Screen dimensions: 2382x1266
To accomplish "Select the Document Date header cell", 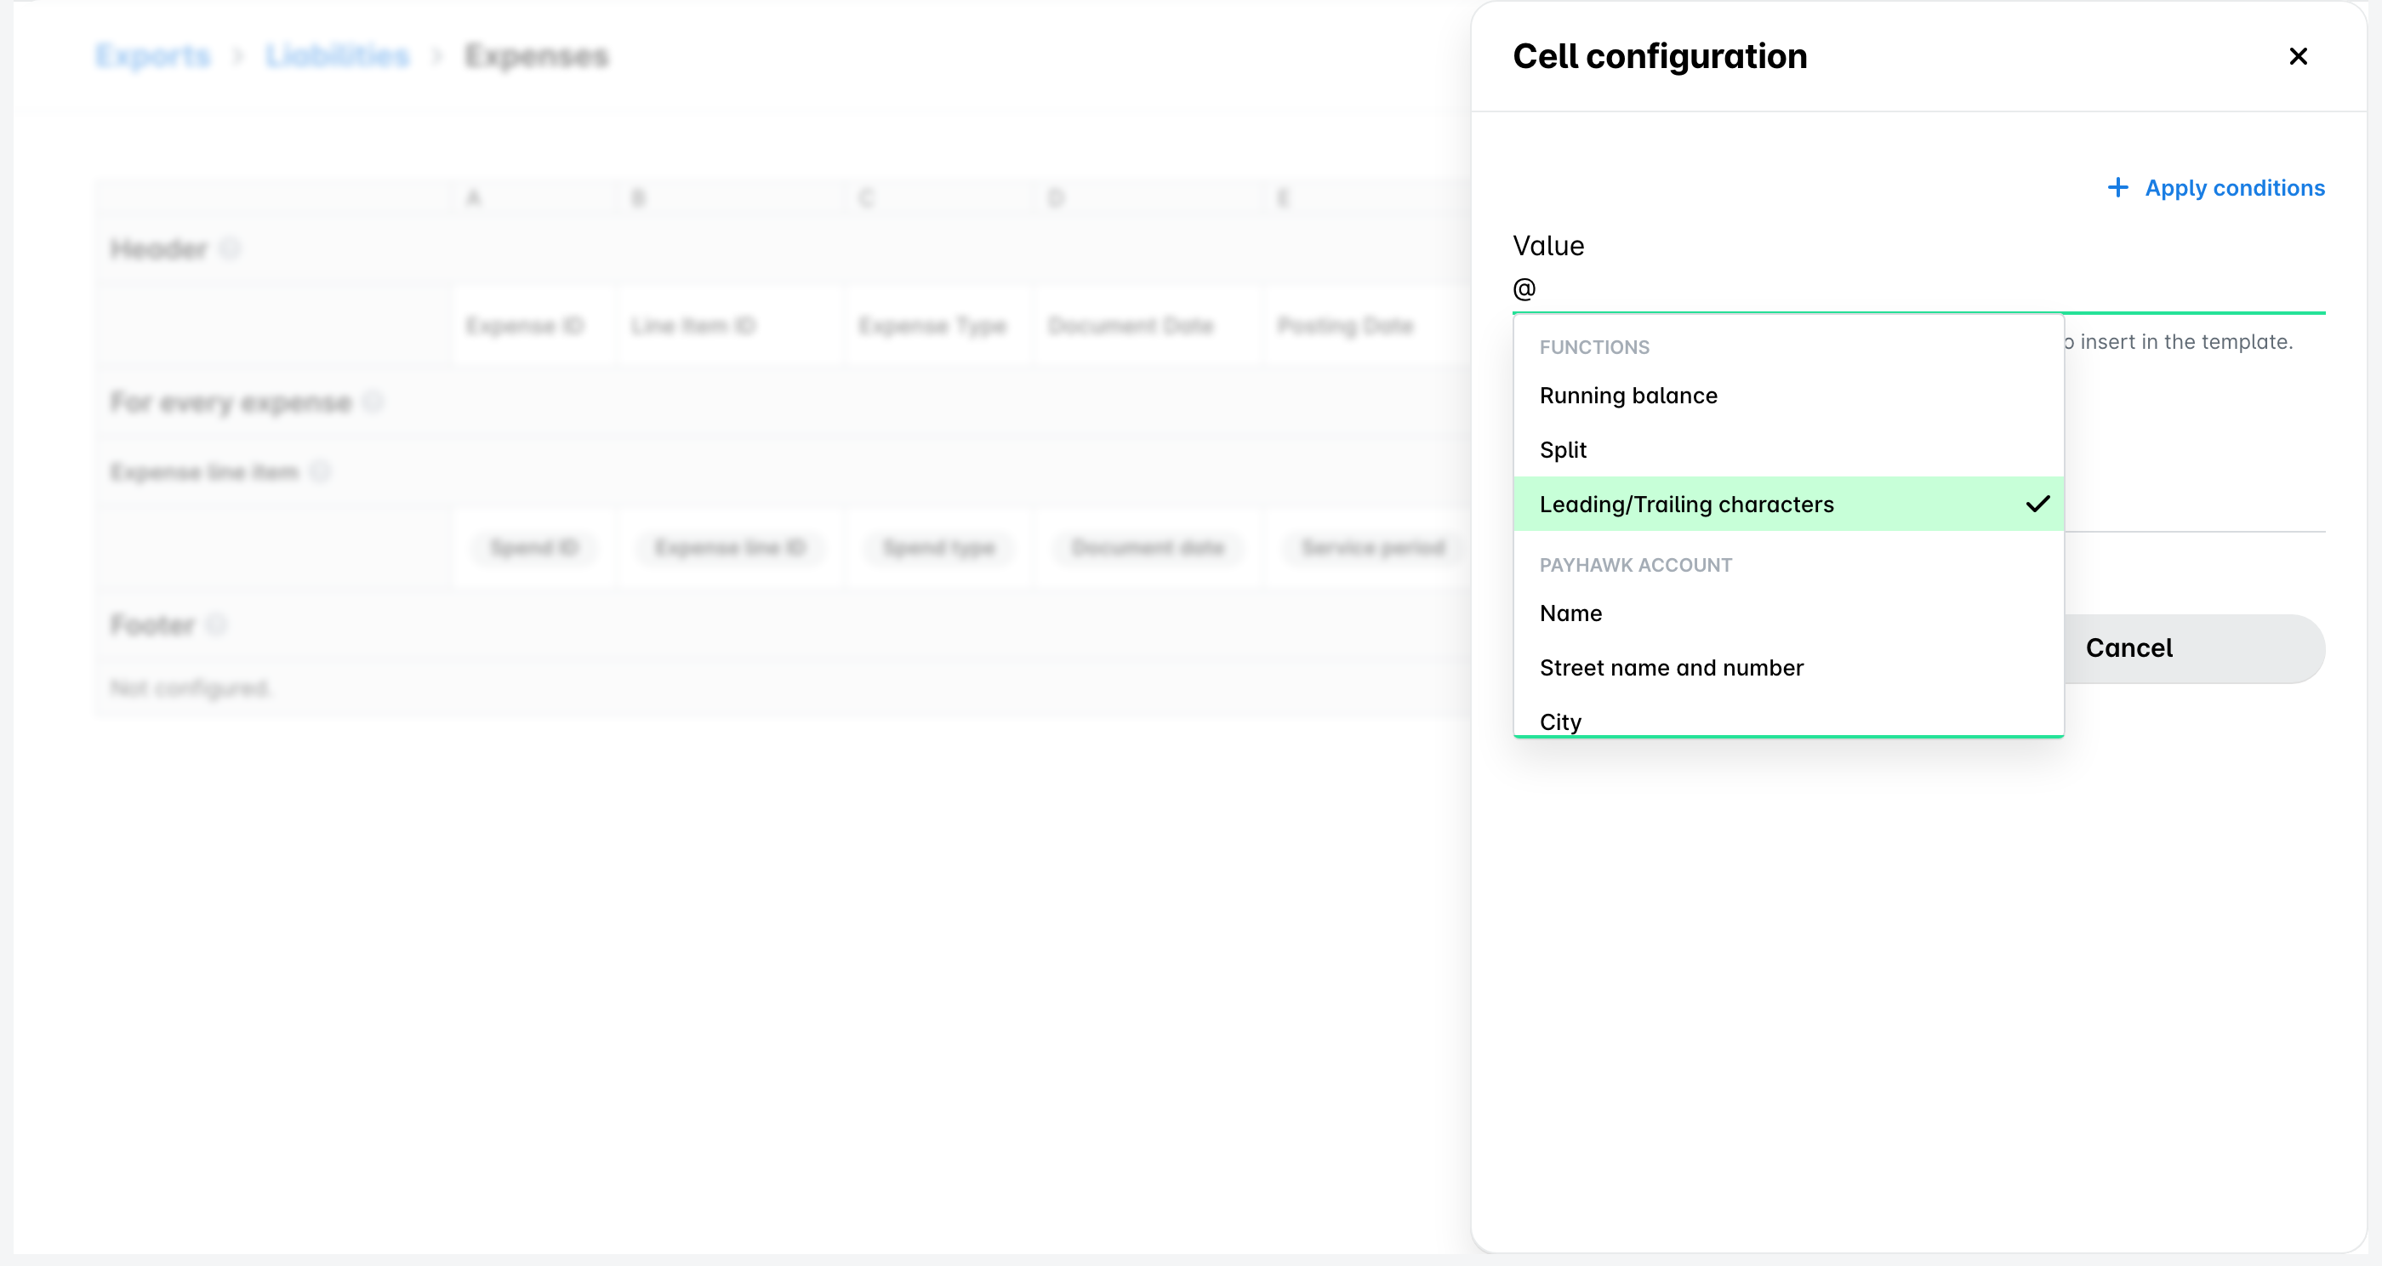I will pyautogui.click(x=1148, y=326).
